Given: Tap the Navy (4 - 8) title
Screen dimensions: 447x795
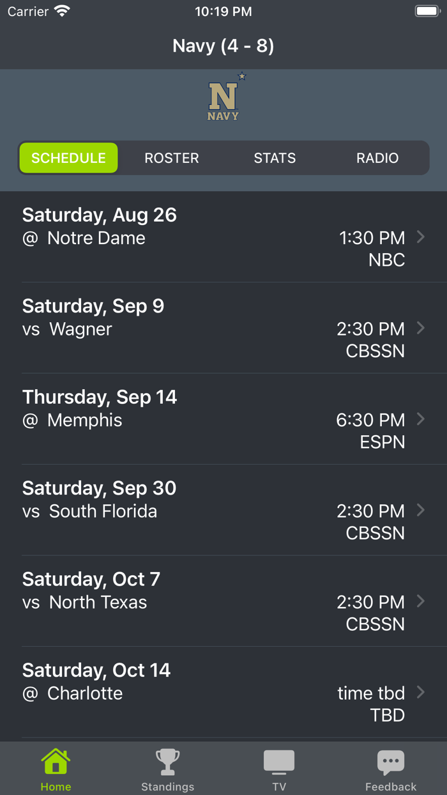Looking at the screenshot, I should (x=223, y=45).
